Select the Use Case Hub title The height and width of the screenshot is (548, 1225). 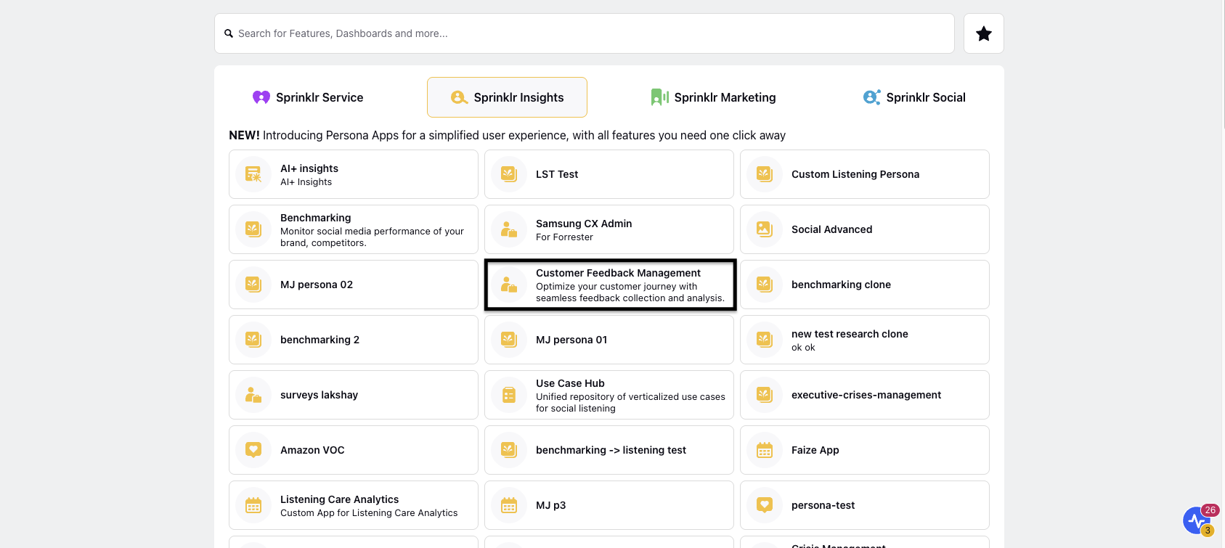click(570, 383)
